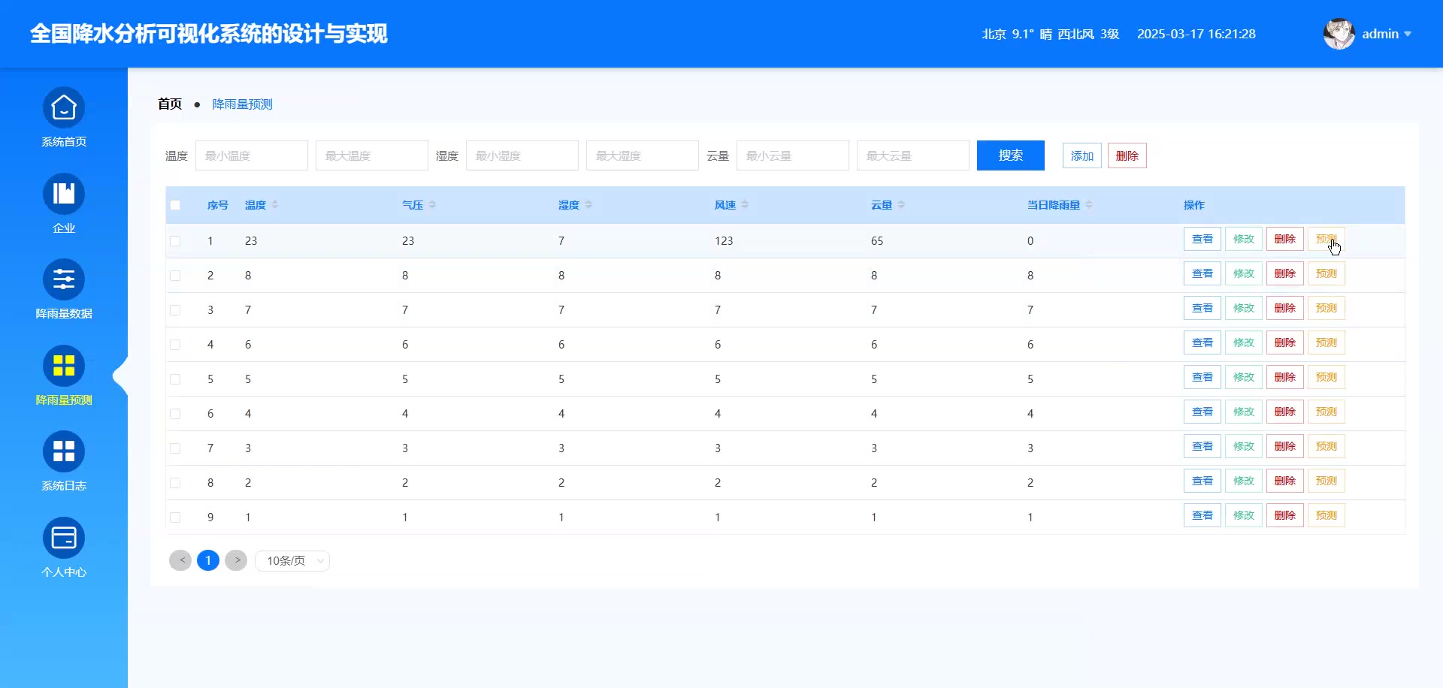
Task: Check the checkbox for row 1
Action: 175,241
